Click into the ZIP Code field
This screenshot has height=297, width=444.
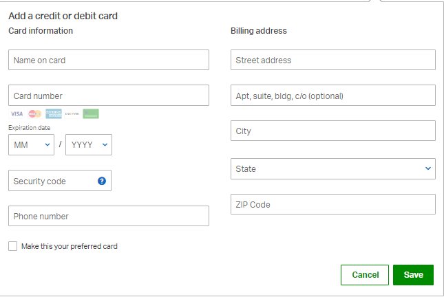[332, 204]
